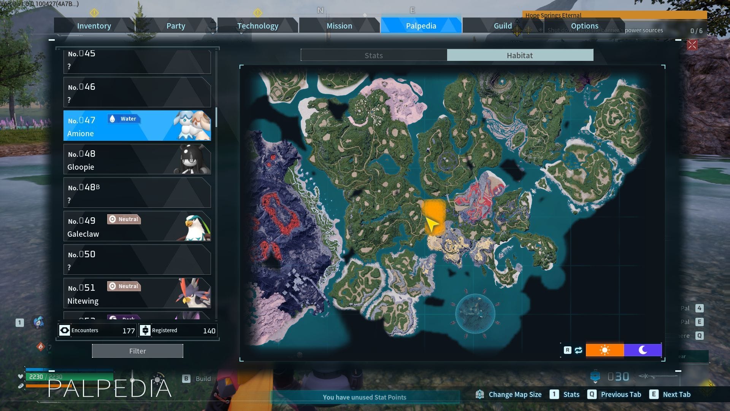Click the yellow alert icon above Inventory
The height and width of the screenshot is (411, 730).
point(94,13)
